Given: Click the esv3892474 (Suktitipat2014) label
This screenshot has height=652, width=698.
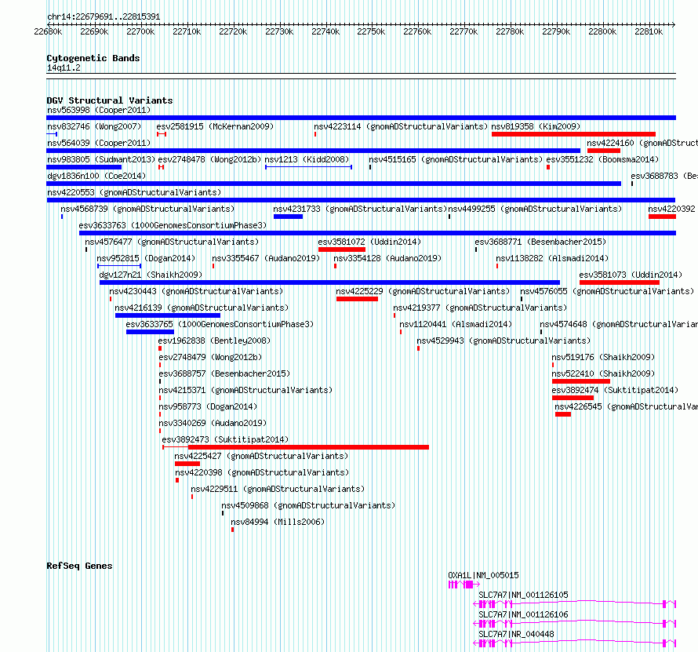Looking at the screenshot, I should tap(615, 390).
